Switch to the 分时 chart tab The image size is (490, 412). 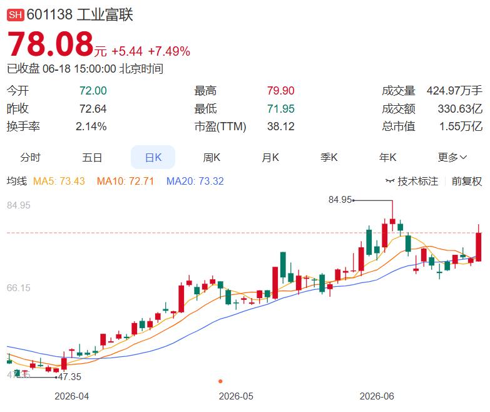(30, 157)
